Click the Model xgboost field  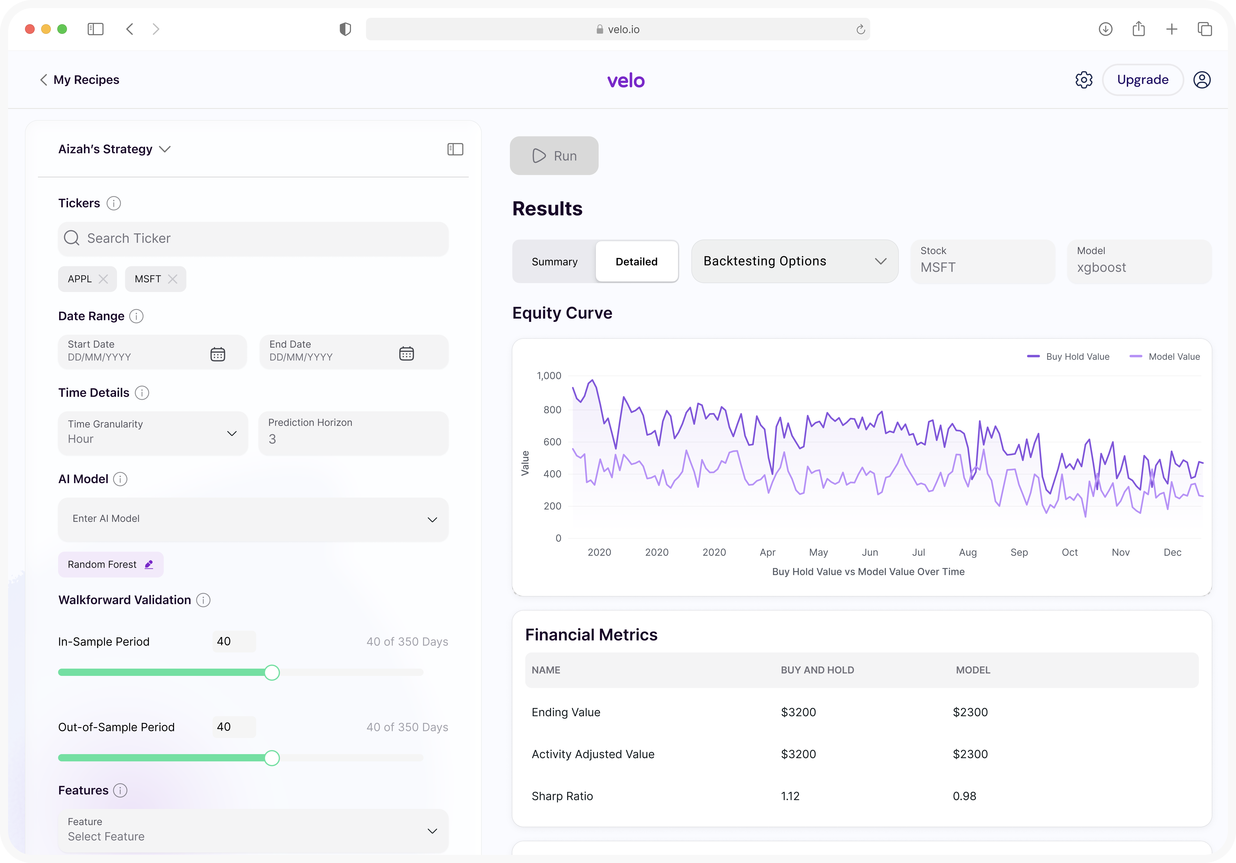coord(1139,262)
